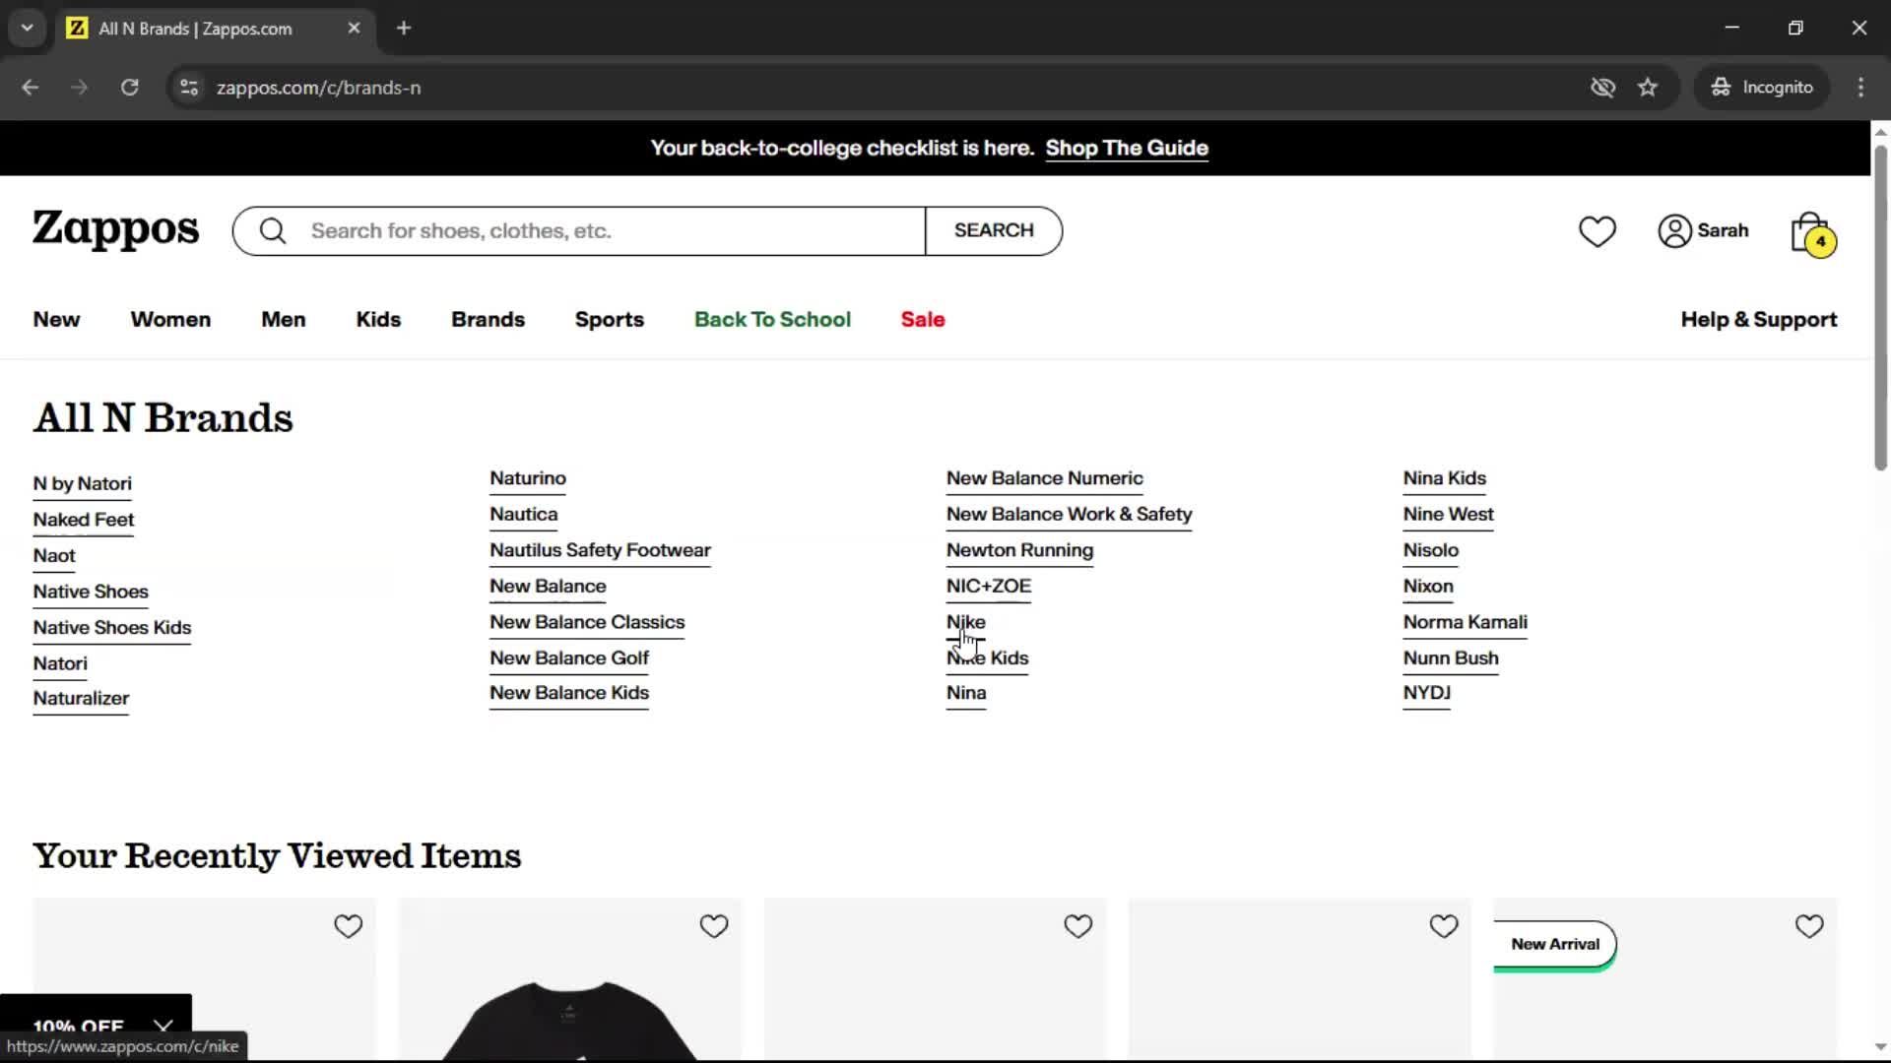Open the Naot brand link
The image size is (1891, 1063).
point(54,556)
